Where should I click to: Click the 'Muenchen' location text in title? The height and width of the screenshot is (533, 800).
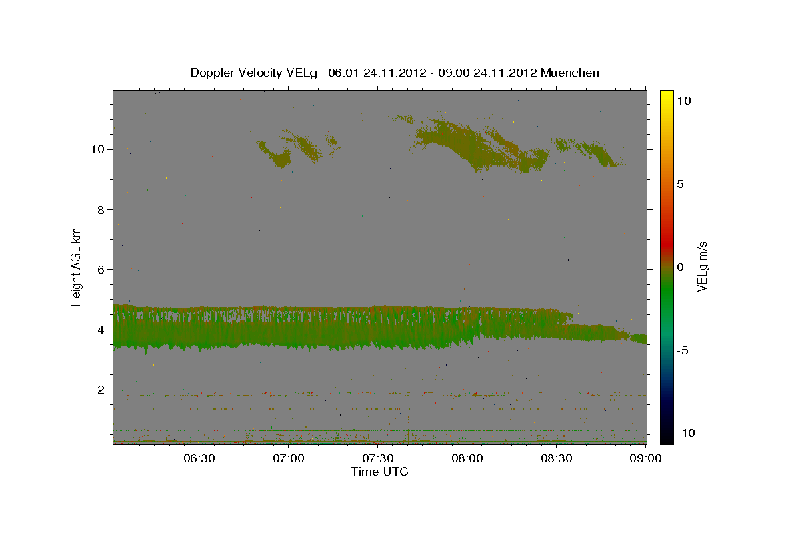point(570,73)
